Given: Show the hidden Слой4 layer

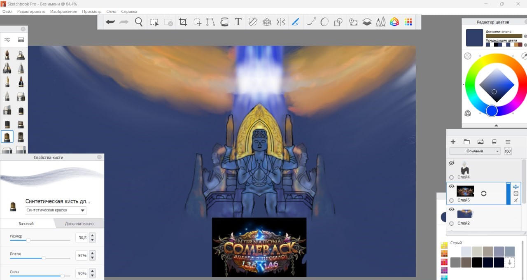Looking at the screenshot, I should (451, 163).
